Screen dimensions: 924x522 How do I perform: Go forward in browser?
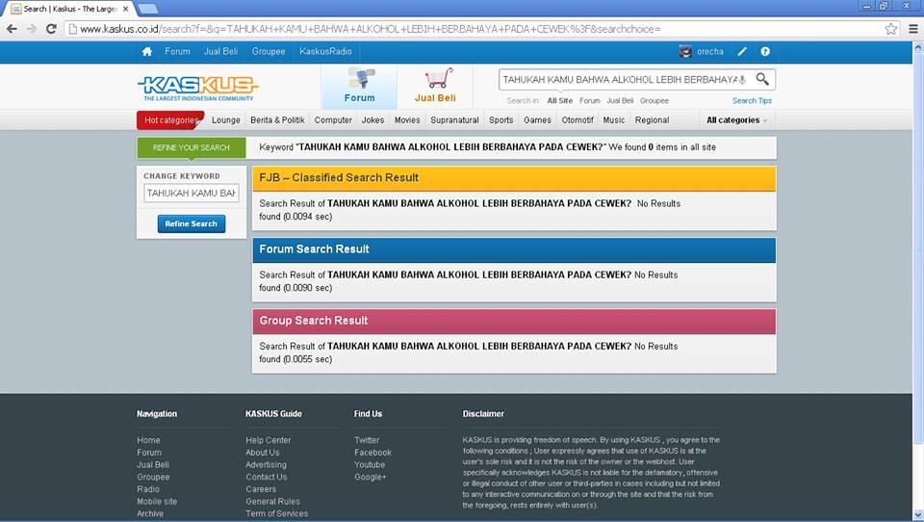pos(31,28)
